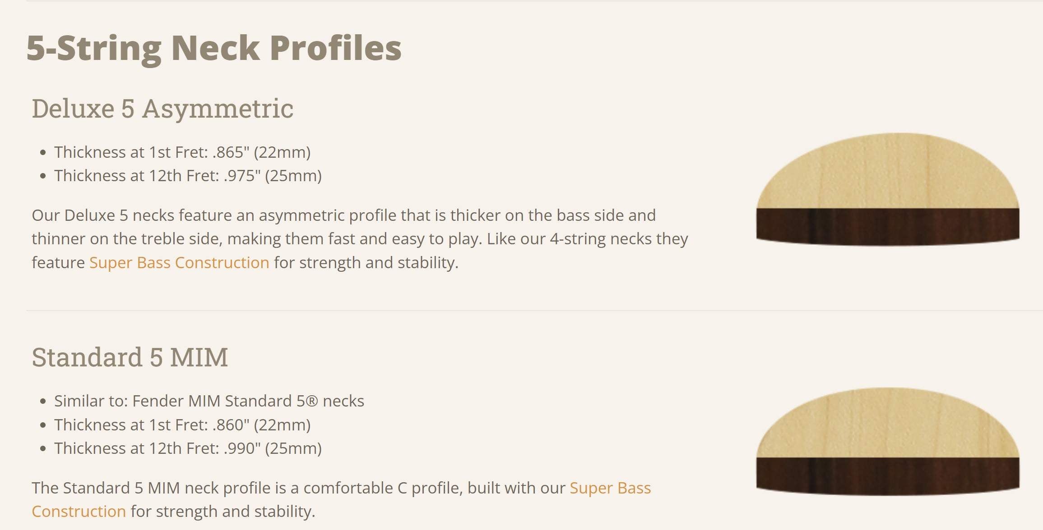Click the rosewood fretboard in Standard 5 MIM image

tap(887, 476)
